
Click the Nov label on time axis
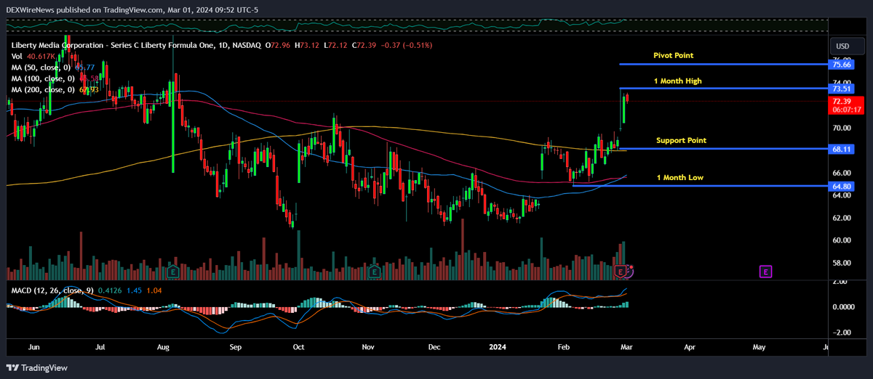click(x=368, y=348)
